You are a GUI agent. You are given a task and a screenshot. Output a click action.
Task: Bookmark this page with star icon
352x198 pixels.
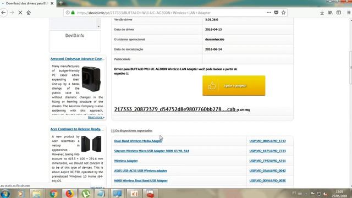click(284, 13)
